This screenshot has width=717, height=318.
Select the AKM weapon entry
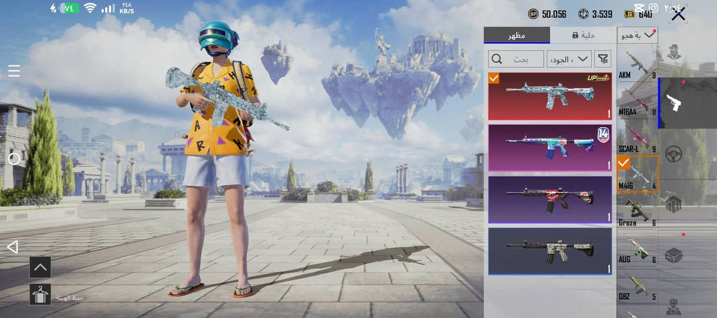coord(638,64)
